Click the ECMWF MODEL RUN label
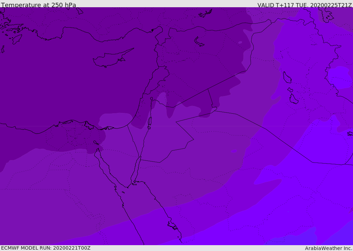Screen dimensions: 353x251 pos(46,248)
